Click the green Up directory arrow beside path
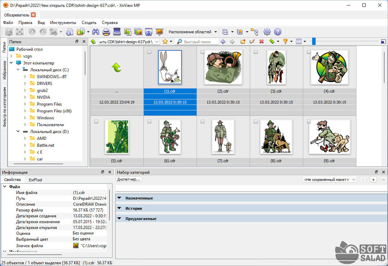The height and width of the screenshot is (266, 388). click(93, 41)
